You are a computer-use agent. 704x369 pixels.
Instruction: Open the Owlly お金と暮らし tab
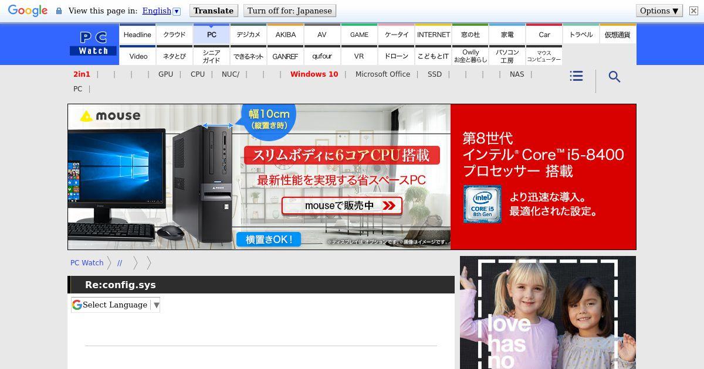(471, 56)
